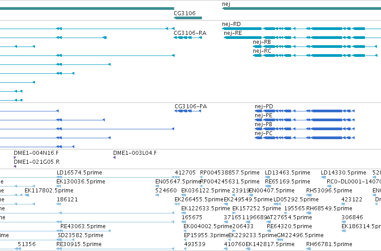This screenshot has height=251, width=381.
Task: Open the LD13463.5prime EST label
Action: [287, 173]
